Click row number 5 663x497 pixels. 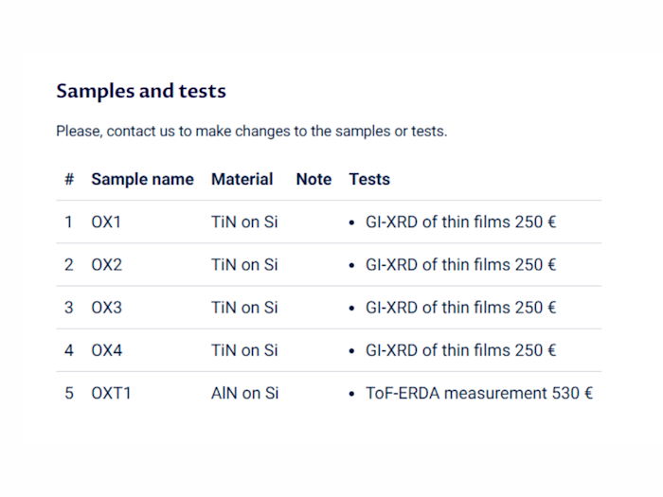tap(69, 393)
